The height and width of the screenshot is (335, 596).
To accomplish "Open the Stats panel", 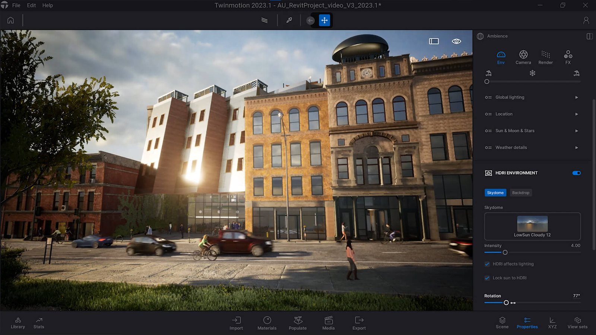I will (x=39, y=323).
